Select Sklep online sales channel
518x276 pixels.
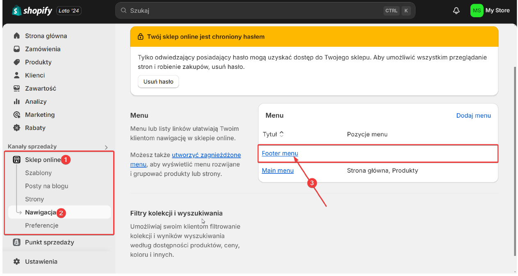pyautogui.click(x=43, y=160)
